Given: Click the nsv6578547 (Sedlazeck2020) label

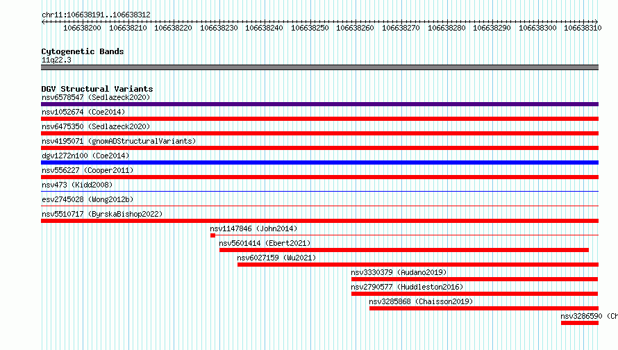Looking at the screenshot, I should (96, 97).
